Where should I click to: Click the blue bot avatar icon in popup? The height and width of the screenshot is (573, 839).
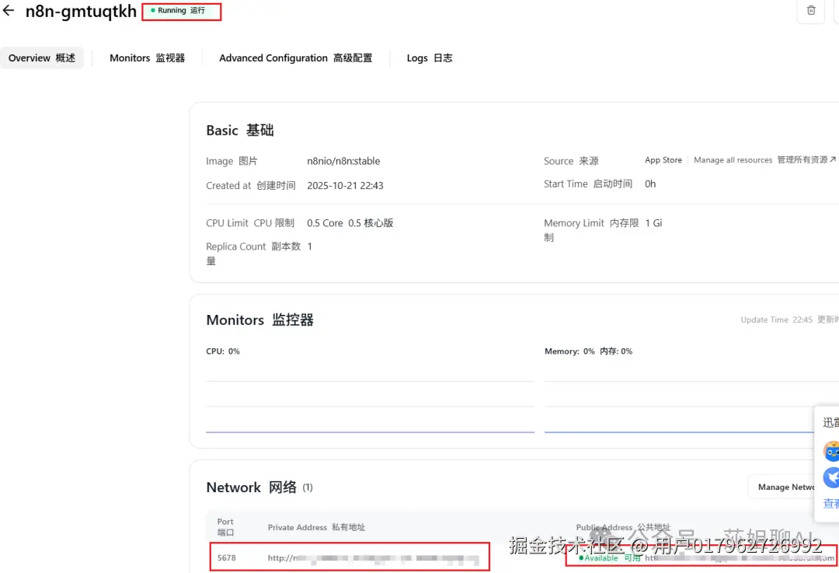[830, 449]
